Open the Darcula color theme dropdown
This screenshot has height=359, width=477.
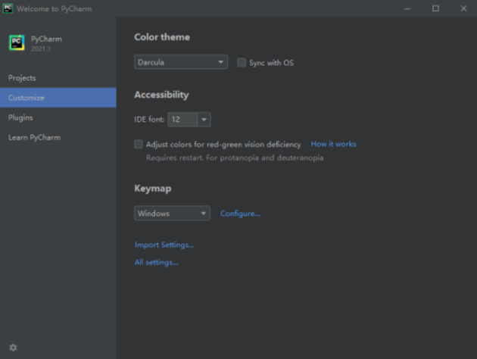click(181, 62)
